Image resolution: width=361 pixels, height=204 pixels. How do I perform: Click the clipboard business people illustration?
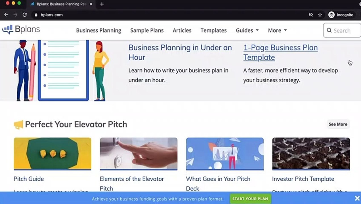(61, 71)
